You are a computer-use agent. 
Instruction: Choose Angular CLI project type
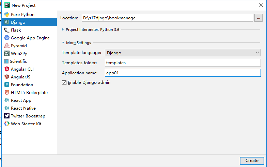(29, 69)
